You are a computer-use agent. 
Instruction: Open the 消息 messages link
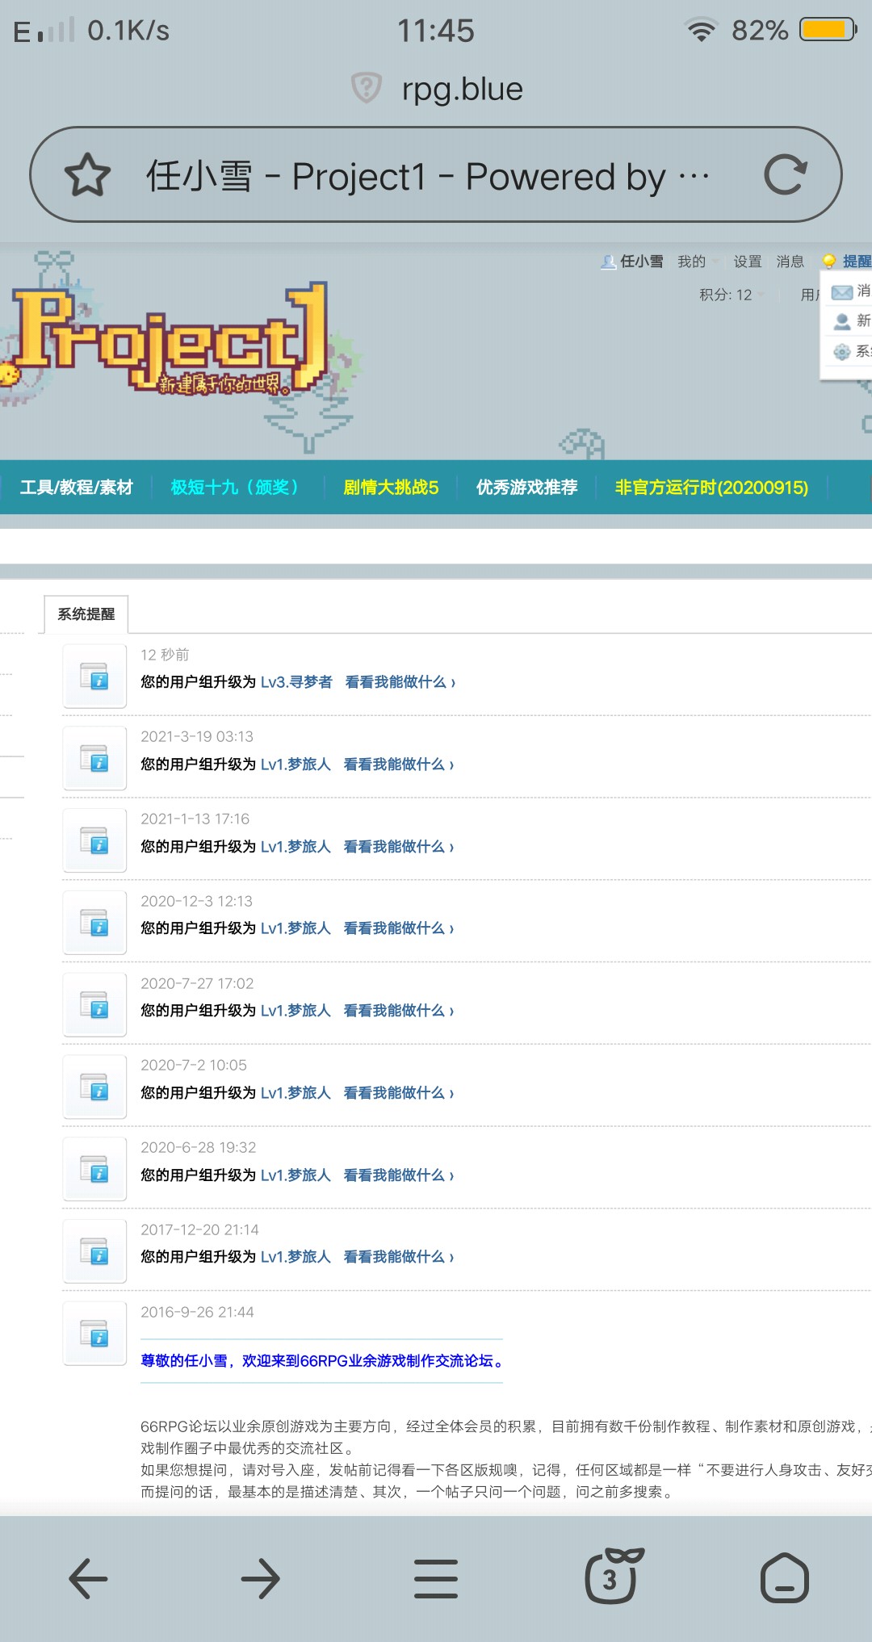click(x=790, y=262)
